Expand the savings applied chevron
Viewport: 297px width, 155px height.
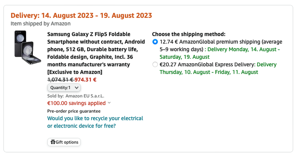pyautogui.click(x=109, y=103)
